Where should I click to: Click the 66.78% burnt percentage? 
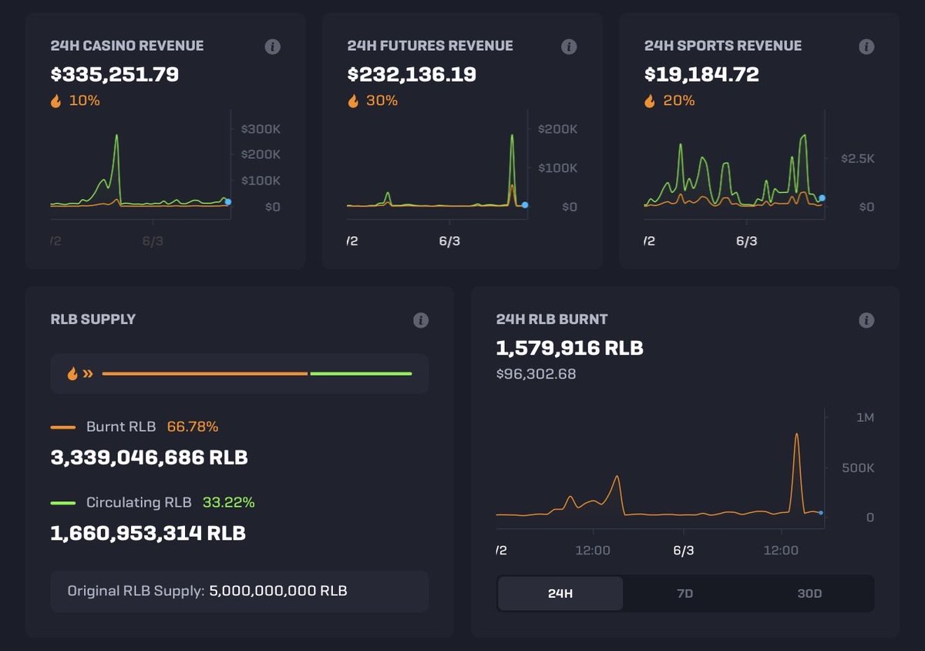click(x=193, y=427)
